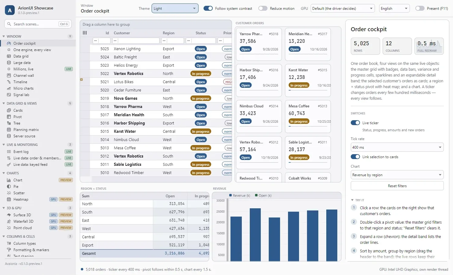The height and width of the screenshot is (275, 453).
Task: Disable the Live ticker switch
Action: (x=355, y=123)
